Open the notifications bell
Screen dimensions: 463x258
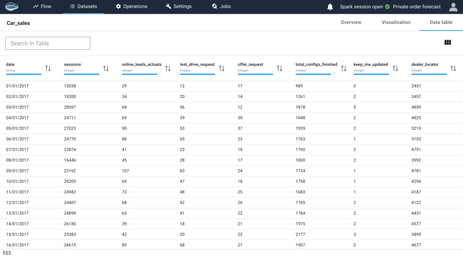330,7
